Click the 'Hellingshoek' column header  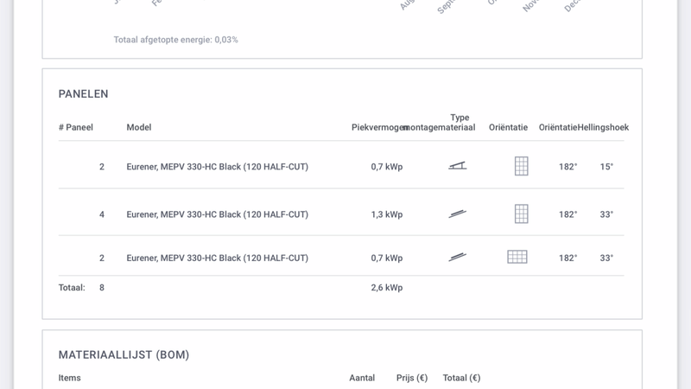pos(604,127)
